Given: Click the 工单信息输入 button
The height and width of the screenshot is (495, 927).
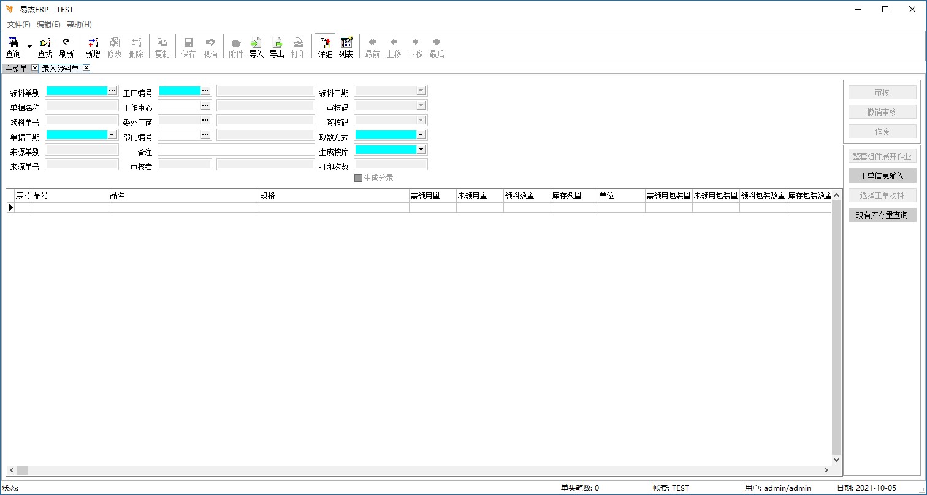Looking at the screenshot, I should 882,176.
